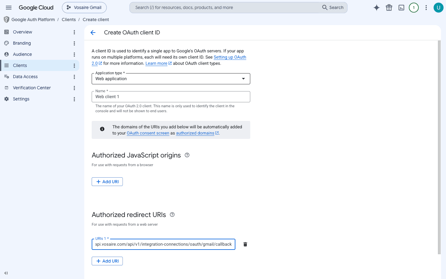Open the authorized domains link
This screenshot has width=446, height=279.
[x=197, y=133]
